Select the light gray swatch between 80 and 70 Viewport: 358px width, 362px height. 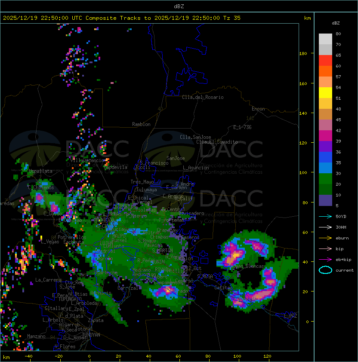pyautogui.click(x=325, y=39)
